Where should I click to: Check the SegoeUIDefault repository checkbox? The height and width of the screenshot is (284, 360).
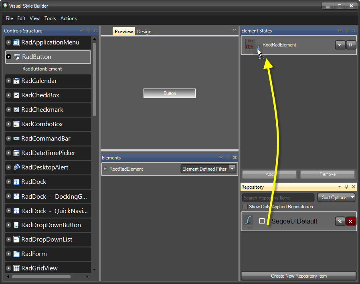click(x=262, y=221)
